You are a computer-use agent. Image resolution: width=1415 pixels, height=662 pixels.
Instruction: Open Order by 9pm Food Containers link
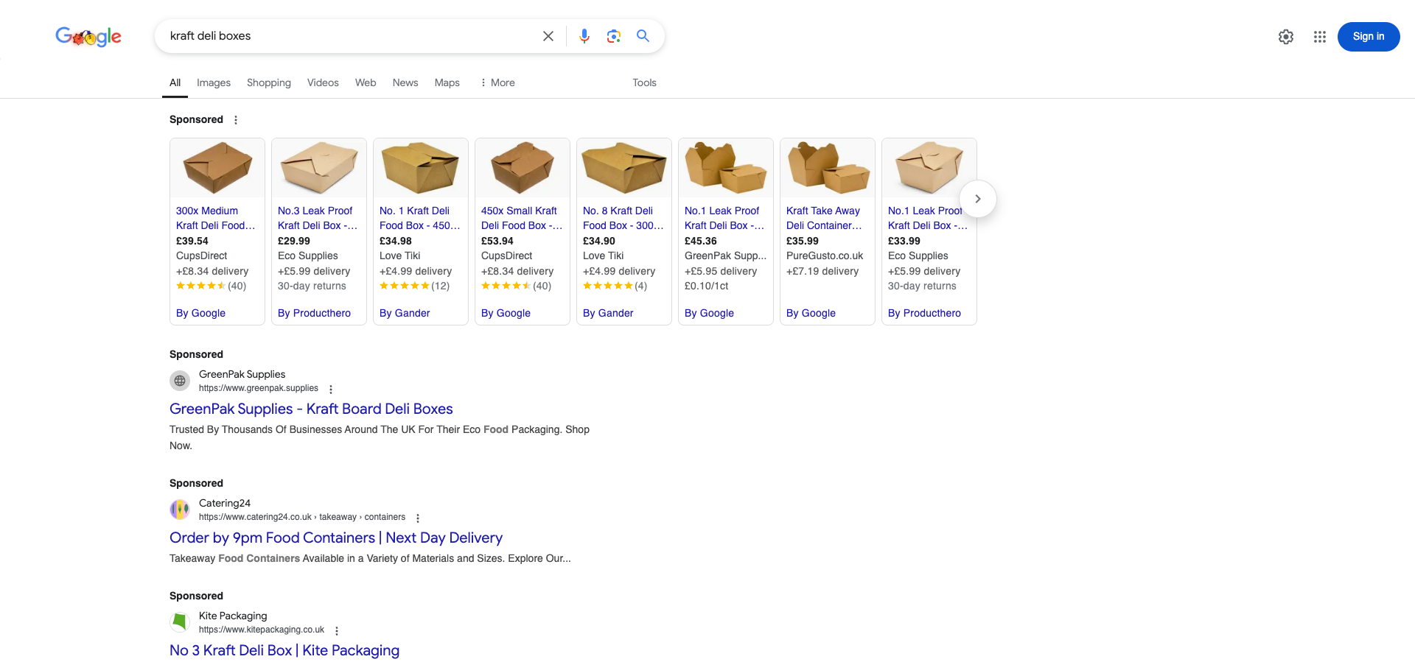tap(336, 538)
